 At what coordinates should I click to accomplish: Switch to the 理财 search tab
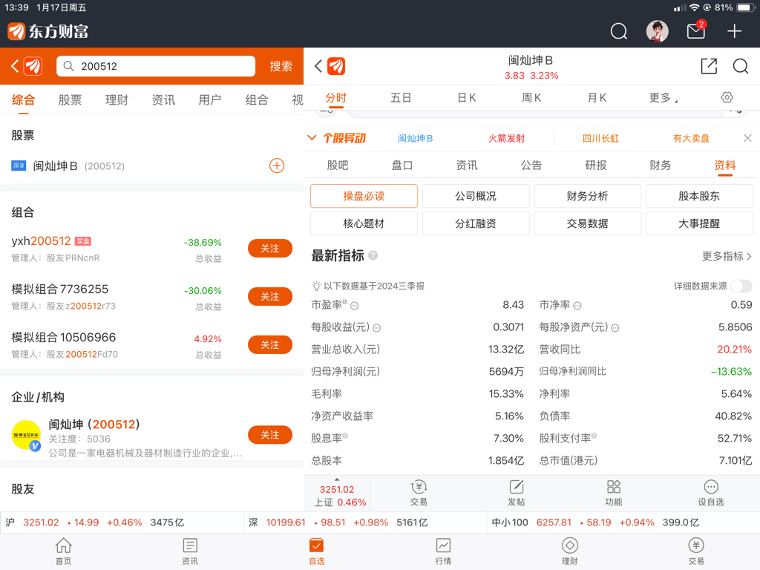(117, 100)
